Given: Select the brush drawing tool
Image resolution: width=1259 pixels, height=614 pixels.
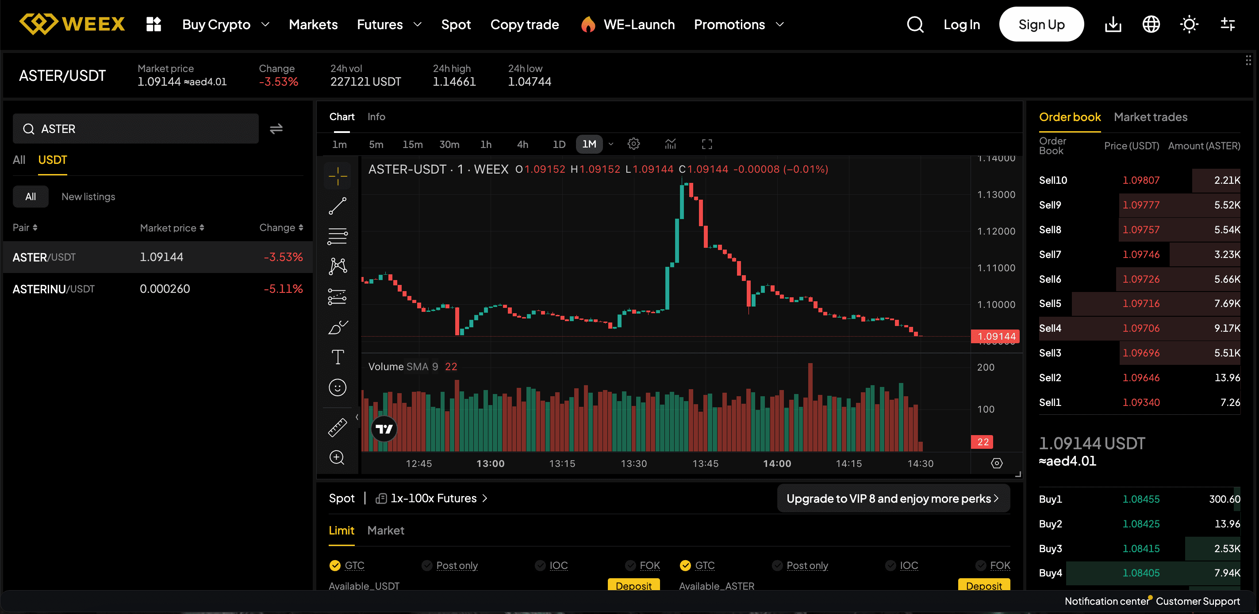Looking at the screenshot, I should point(337,327).
